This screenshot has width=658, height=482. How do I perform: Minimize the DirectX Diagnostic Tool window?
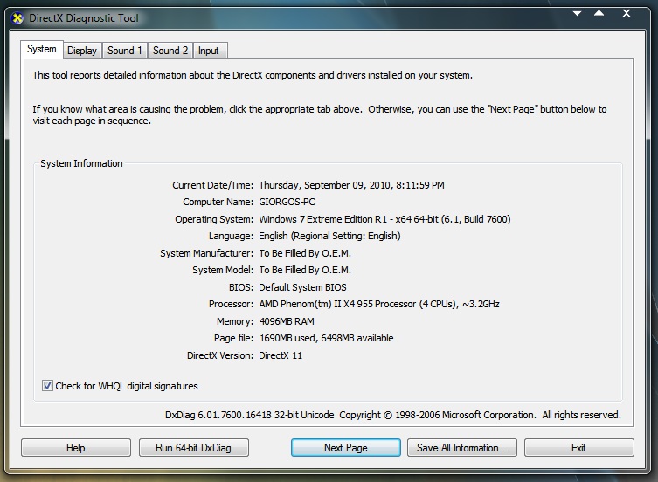point(578,13)
